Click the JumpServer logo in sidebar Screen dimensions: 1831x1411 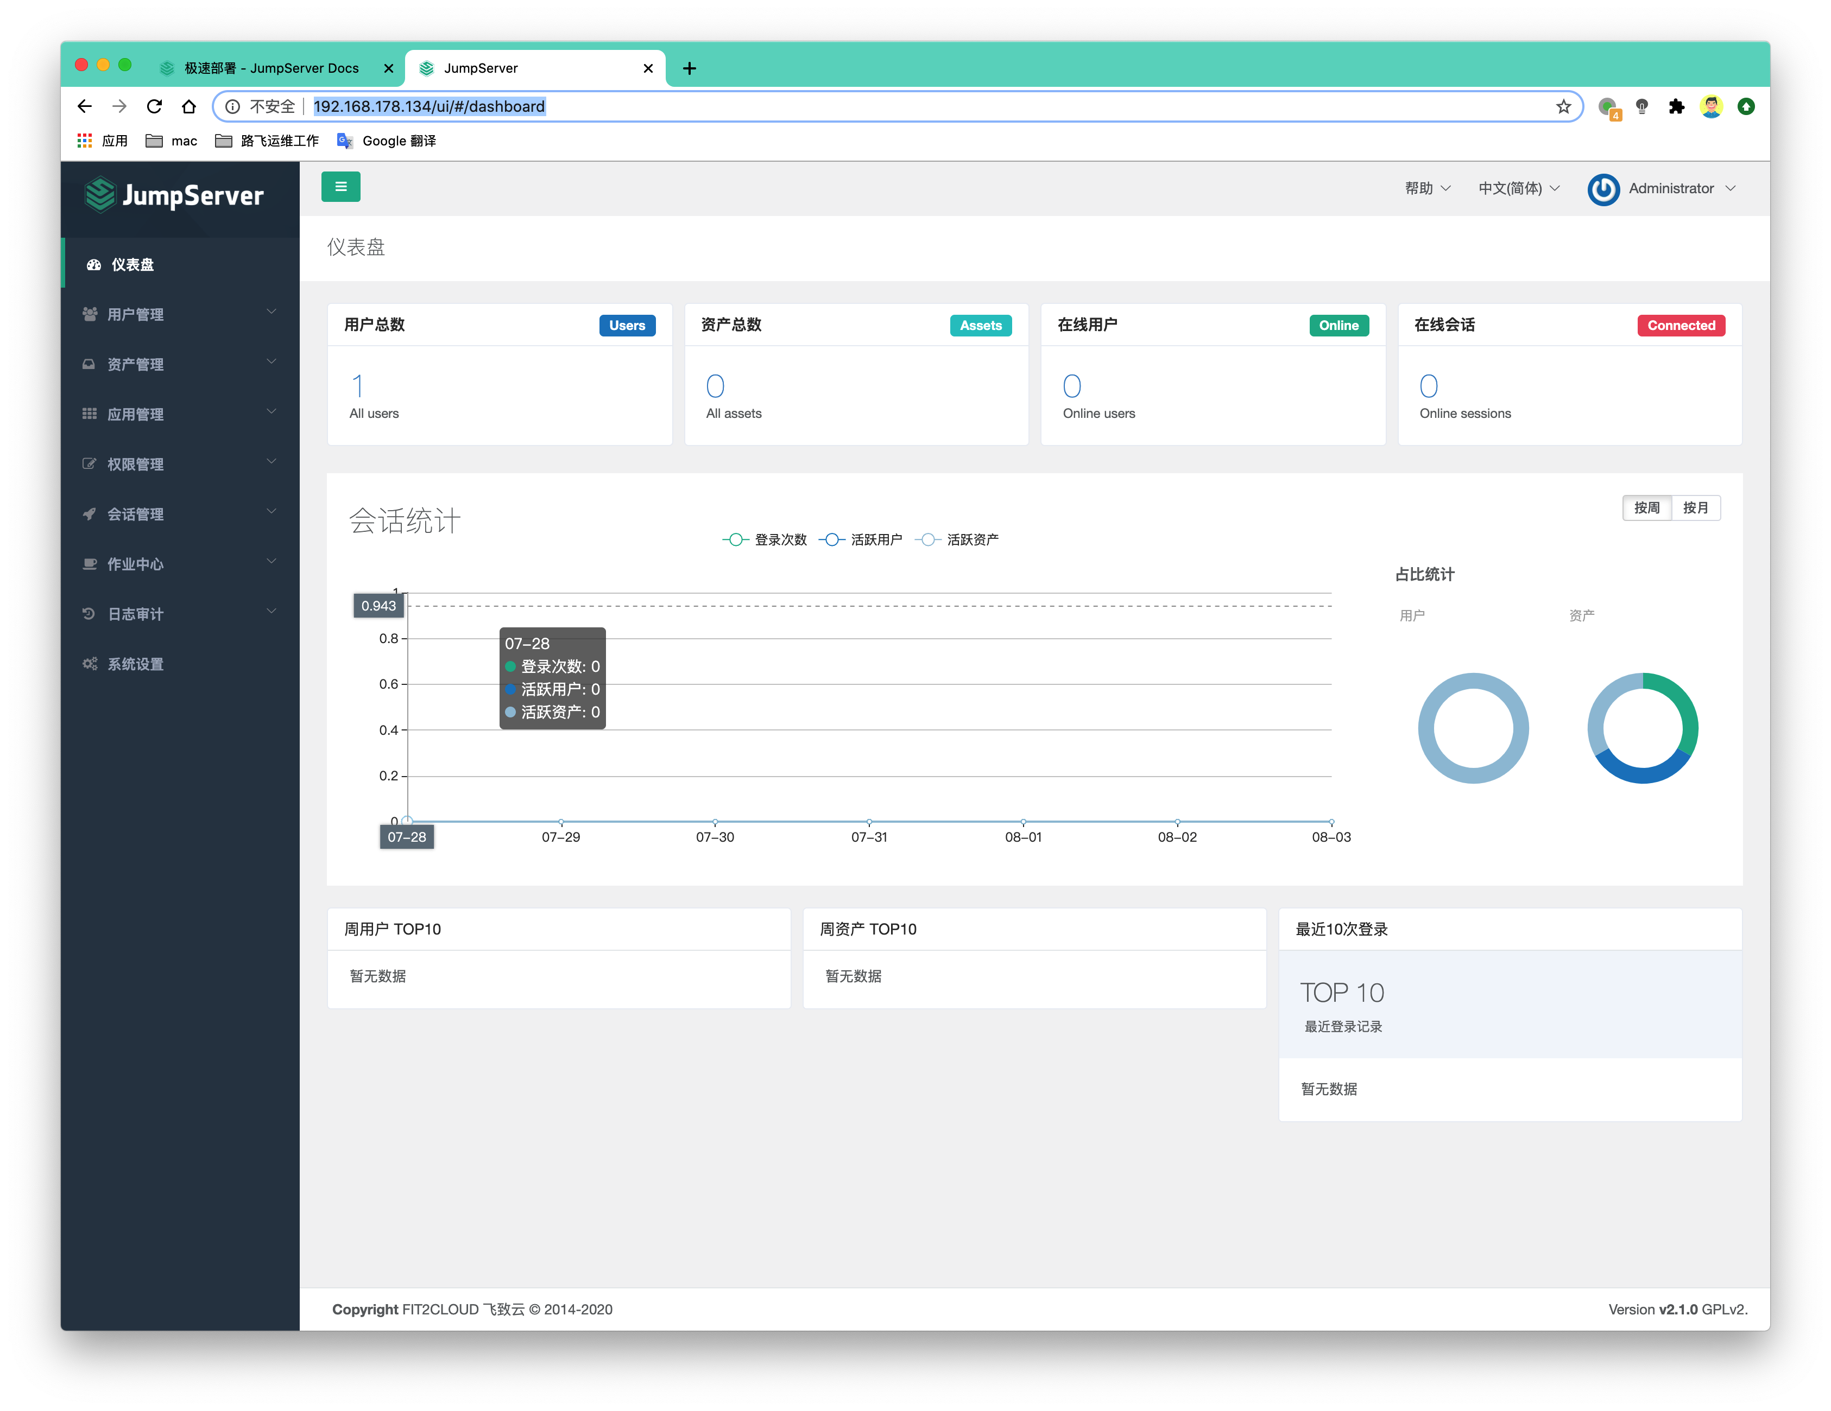pos(174,195)
